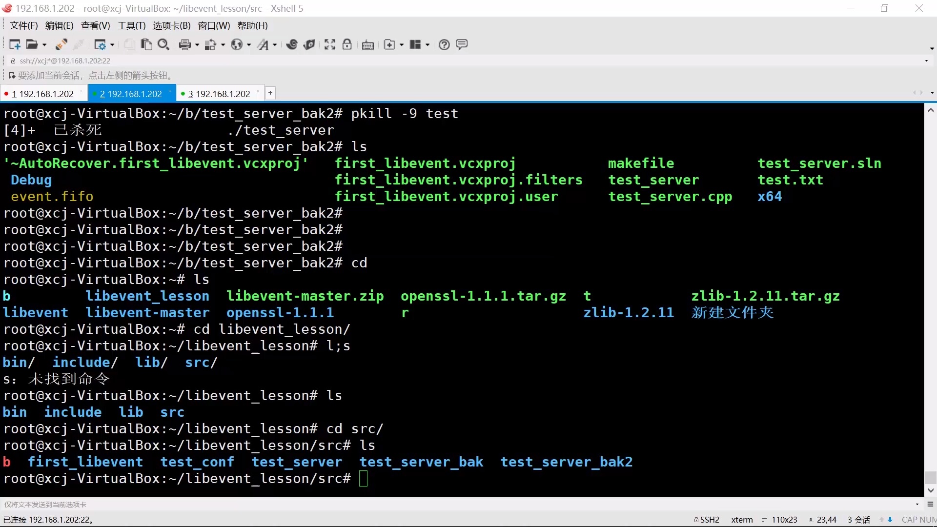Image resolution: width=937 pixels, height=527 pixels.
Task: Click the globe encoding icon
Action: 237,45
